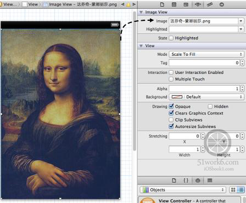This screenshot has height=203, width=246.
Task: Click the truncated View... jump bar item
Action: 8,4
